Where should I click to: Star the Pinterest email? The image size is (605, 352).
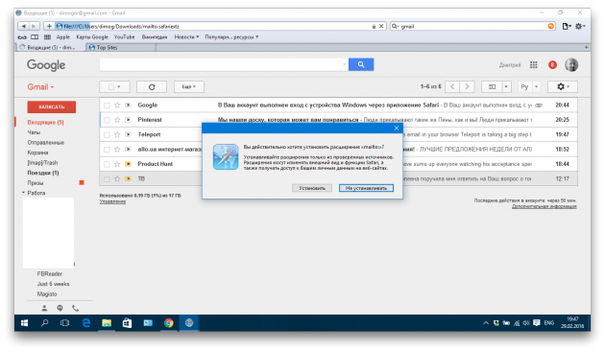(x=117, y=120)
